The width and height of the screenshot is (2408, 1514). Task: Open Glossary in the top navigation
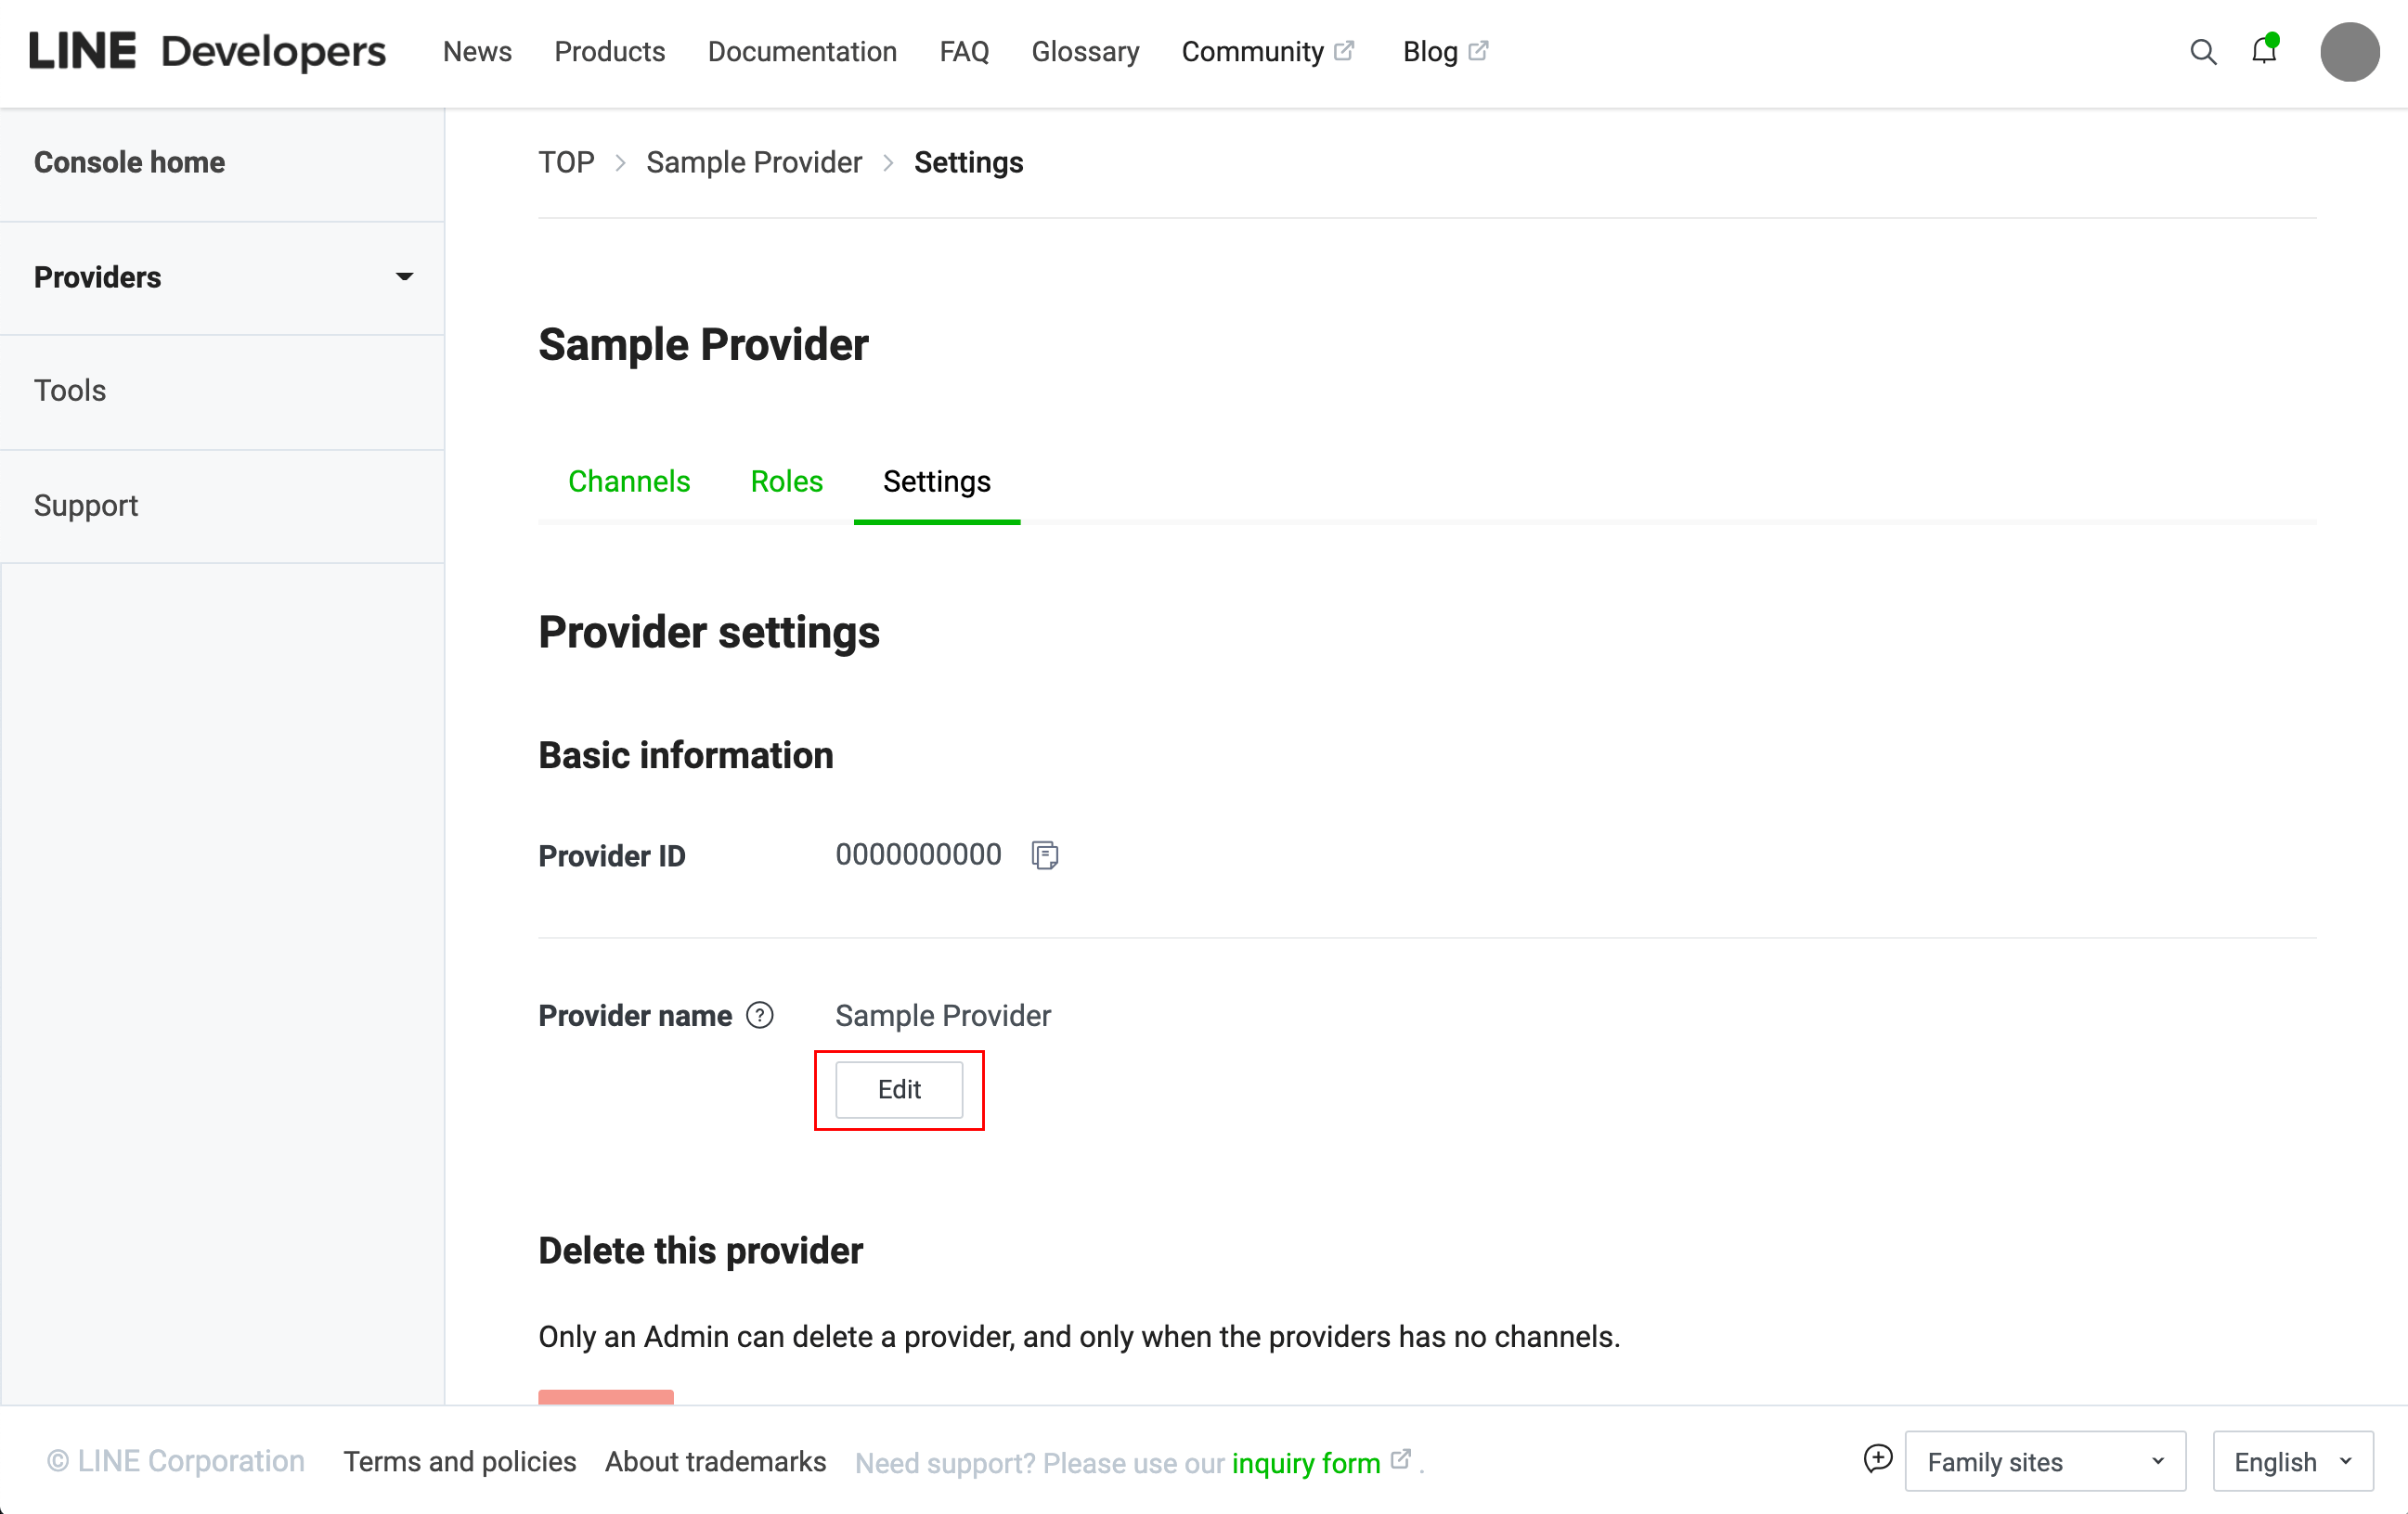coord(1085,52)
